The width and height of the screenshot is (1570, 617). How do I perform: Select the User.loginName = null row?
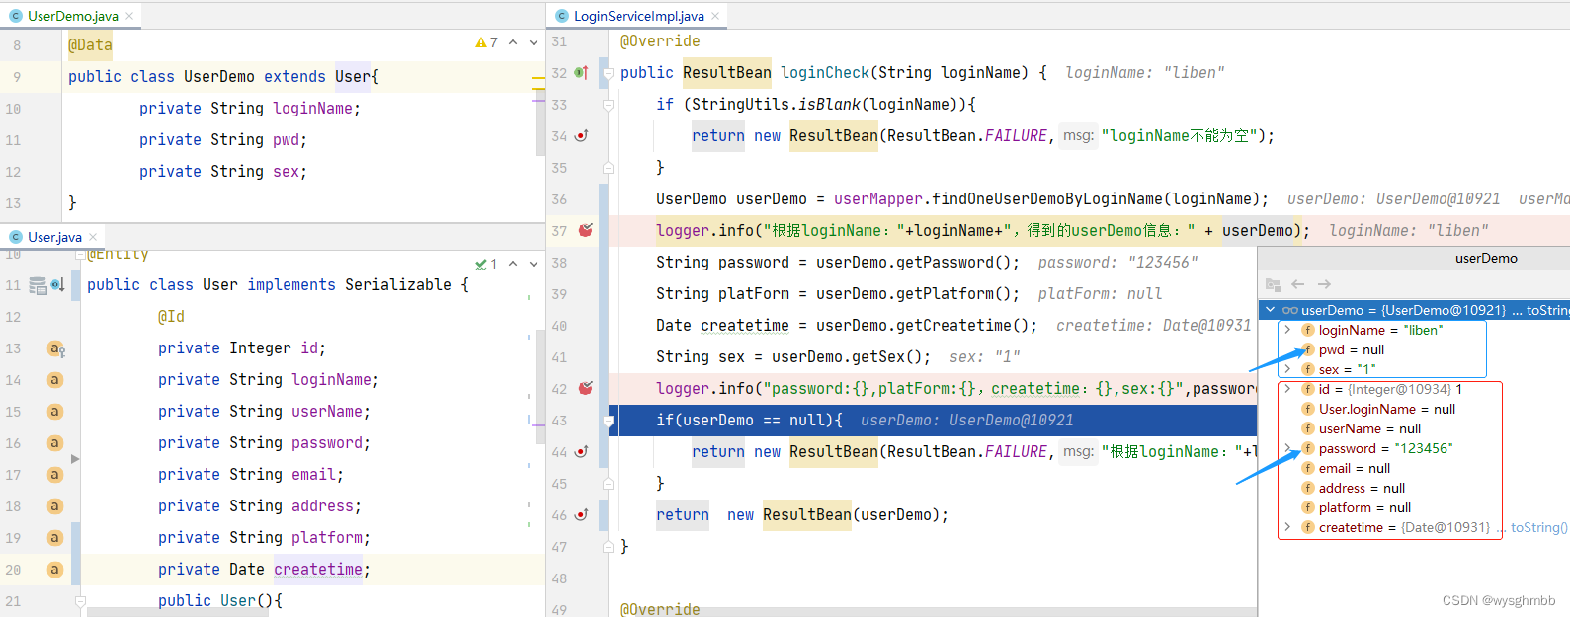1415,409
